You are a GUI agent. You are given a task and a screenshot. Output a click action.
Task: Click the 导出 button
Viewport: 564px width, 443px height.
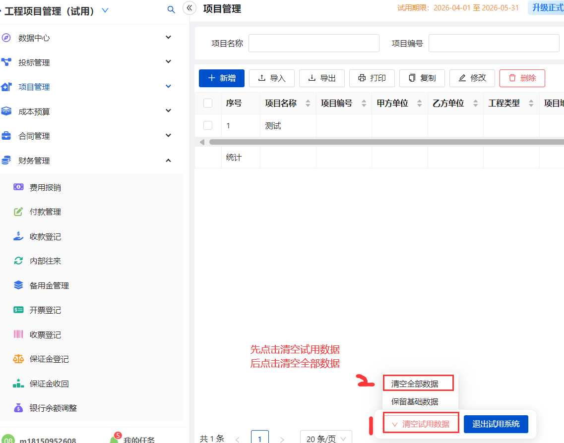point(322,78)
